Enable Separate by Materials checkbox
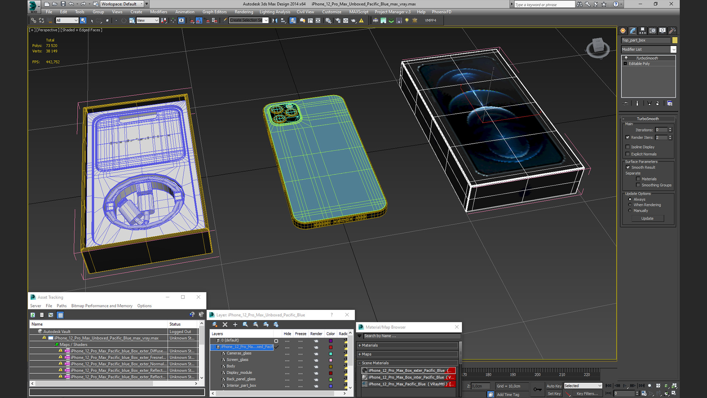 pyautogui.click(x=638, y=179)
